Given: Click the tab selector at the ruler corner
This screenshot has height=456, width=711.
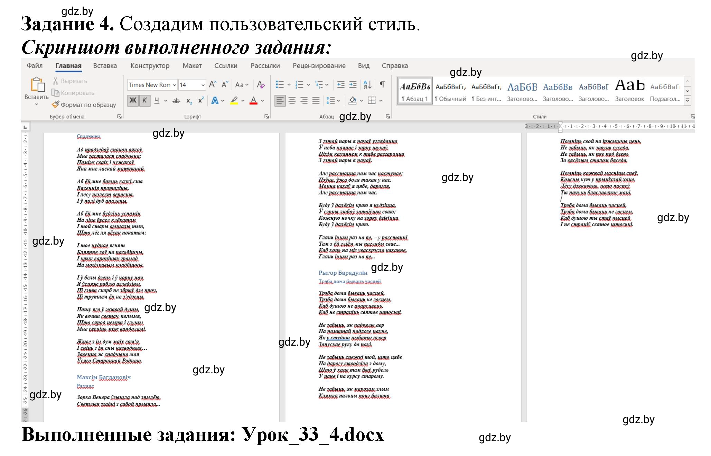Looking at the screenshot, I should (x=25, y=127).
